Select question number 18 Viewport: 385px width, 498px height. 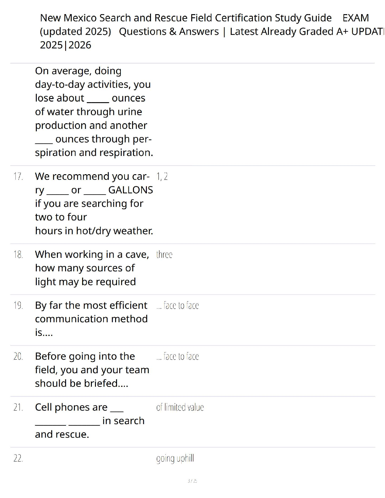coord(18,254)
